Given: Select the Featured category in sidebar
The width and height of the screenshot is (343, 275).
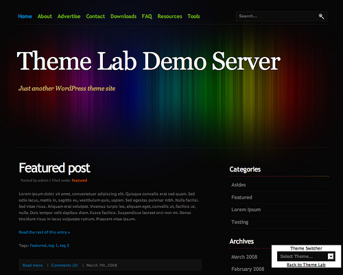Looking at the screenshot, I should 241,198.
